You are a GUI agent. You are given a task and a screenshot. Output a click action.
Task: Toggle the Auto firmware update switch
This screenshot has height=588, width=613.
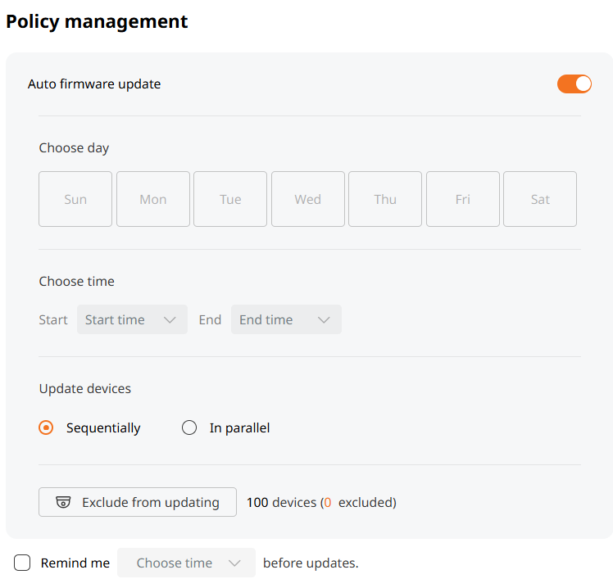coord(574,84)
